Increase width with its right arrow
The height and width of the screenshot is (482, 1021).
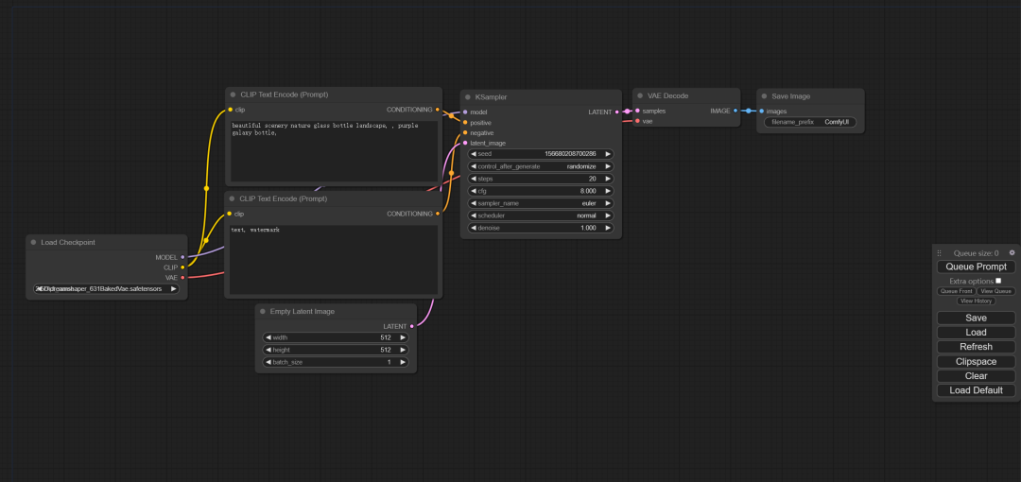pyautogui.click(x=403, y=337)
